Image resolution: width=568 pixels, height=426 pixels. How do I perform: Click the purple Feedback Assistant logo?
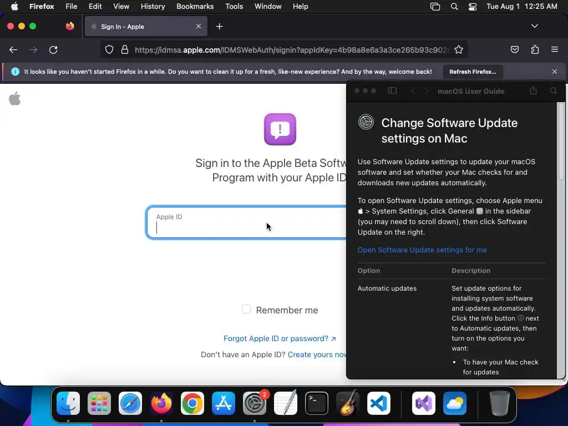280,129
